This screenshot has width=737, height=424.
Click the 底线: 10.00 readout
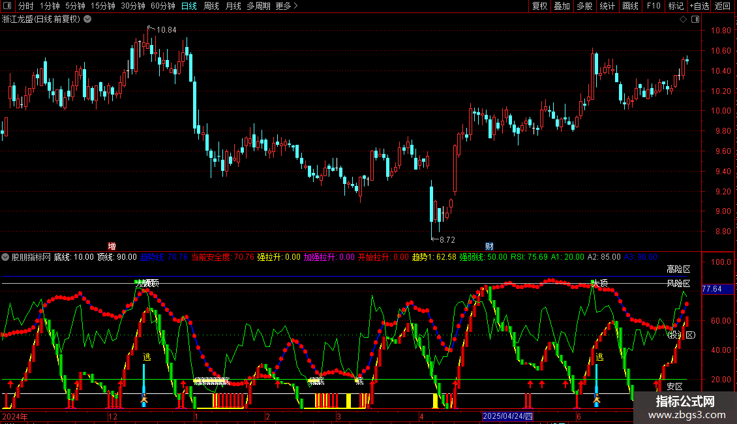pyautogui.click(x=74, y=257)
